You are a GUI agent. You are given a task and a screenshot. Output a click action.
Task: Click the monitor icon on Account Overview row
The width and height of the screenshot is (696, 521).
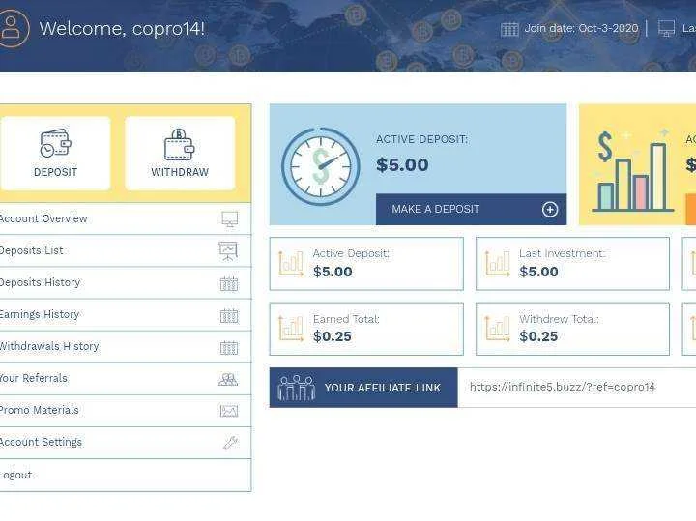(x=229, y=219)
